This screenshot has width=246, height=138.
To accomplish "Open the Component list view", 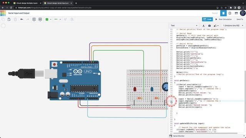I will 236,13.
